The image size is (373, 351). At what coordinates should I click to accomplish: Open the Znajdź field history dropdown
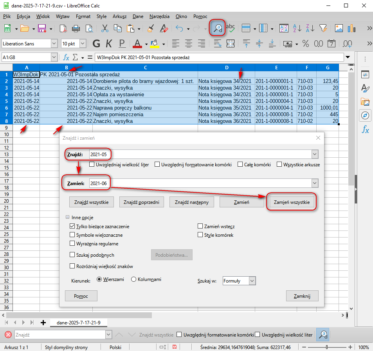click(x=315, y=154)
